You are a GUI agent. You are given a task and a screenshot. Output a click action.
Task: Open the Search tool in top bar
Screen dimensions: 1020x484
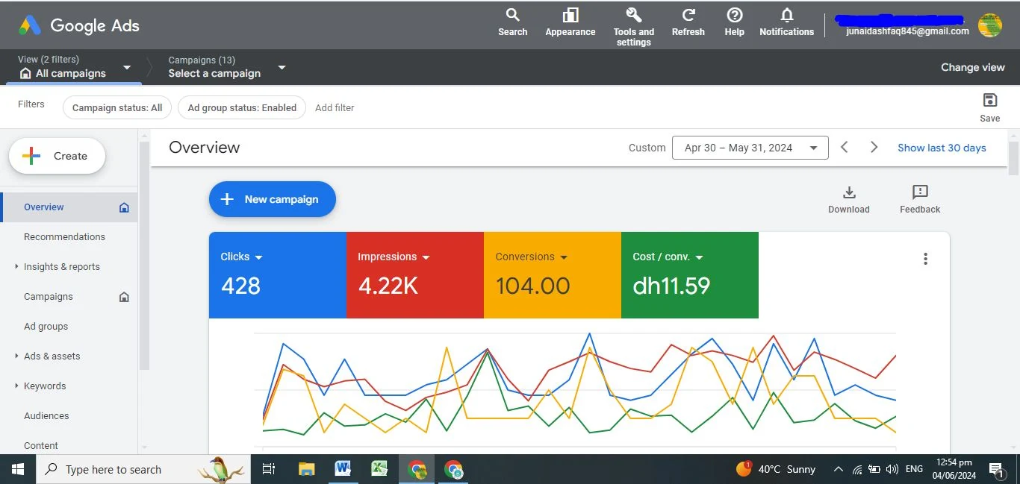pyautogui.click(x=512, y=22)
